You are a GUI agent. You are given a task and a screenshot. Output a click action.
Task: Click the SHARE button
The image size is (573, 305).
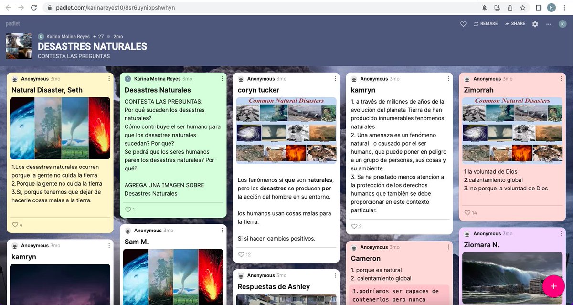point(515,24)
